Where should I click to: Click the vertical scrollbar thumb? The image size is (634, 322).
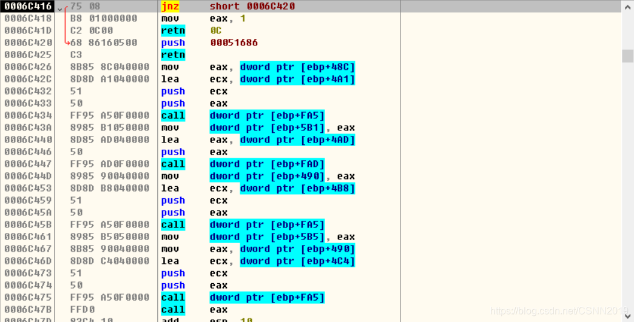[x=627, y=56]
